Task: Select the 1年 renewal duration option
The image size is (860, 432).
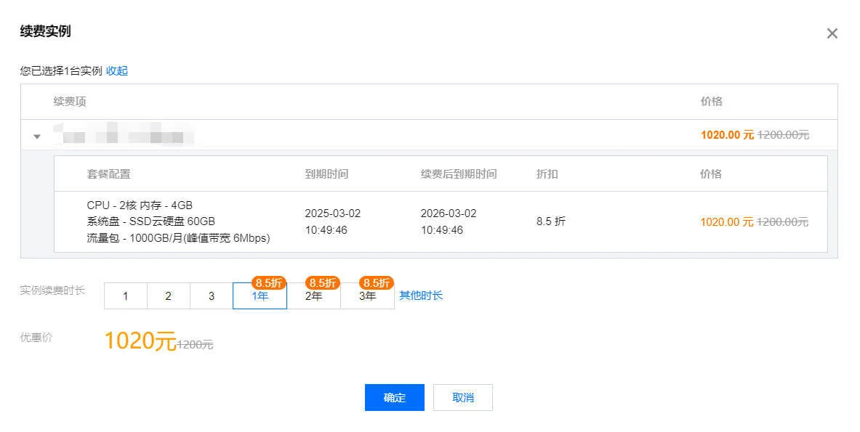Action: click(x=260, y=297)
